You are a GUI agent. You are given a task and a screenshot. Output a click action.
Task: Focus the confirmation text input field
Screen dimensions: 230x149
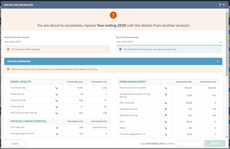click(x=189, y=143)
